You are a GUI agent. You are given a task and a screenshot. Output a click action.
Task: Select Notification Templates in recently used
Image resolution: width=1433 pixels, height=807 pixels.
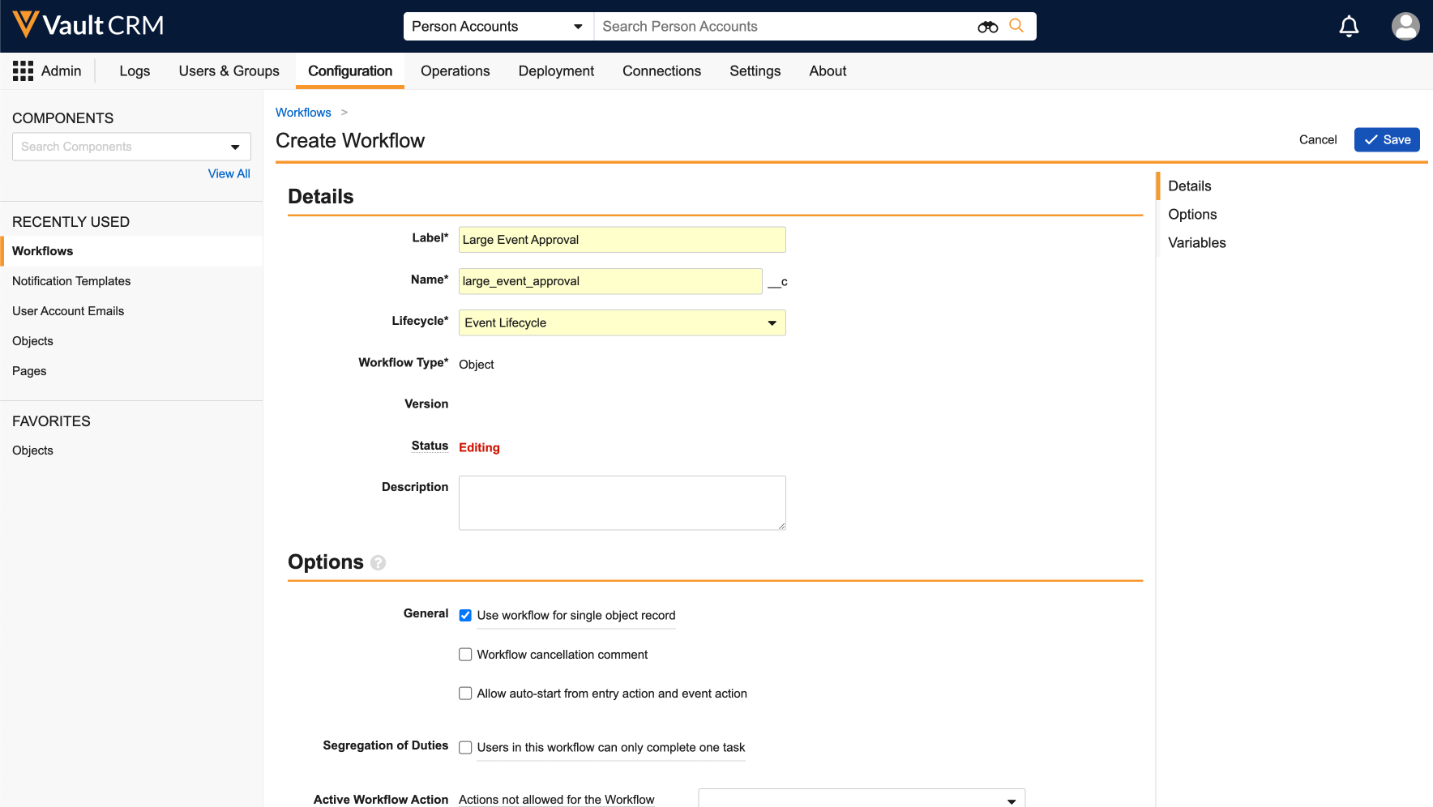(71, 281)
